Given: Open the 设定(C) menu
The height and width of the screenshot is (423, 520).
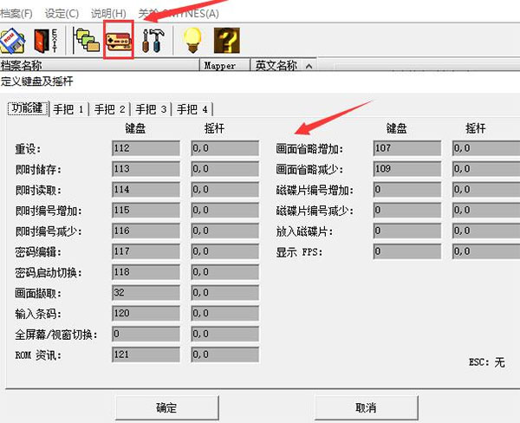Looking at the screenshot, I should [x=61, y=13].
